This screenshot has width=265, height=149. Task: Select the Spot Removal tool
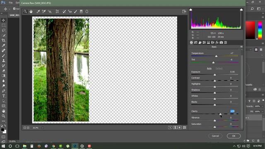tap(64, 12)
